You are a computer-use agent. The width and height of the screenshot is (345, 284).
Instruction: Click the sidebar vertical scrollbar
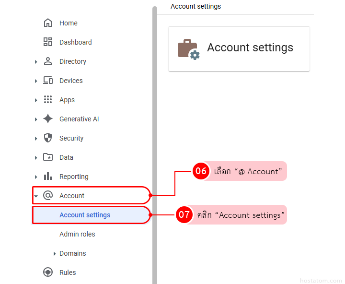(x=155, y=144)
